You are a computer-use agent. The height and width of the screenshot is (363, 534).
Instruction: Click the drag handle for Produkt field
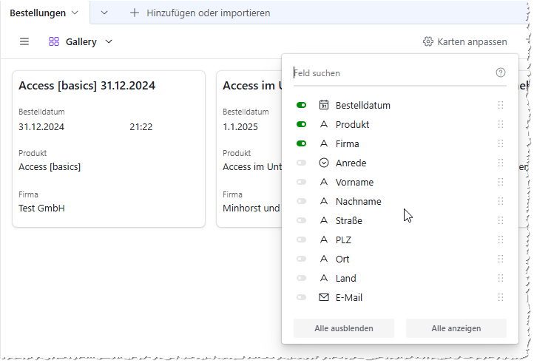pyautogui.click(x=501, y=124)
